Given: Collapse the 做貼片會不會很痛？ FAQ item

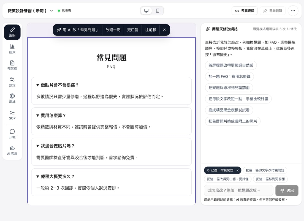Looking at the screenshot, I should (57, 85).
